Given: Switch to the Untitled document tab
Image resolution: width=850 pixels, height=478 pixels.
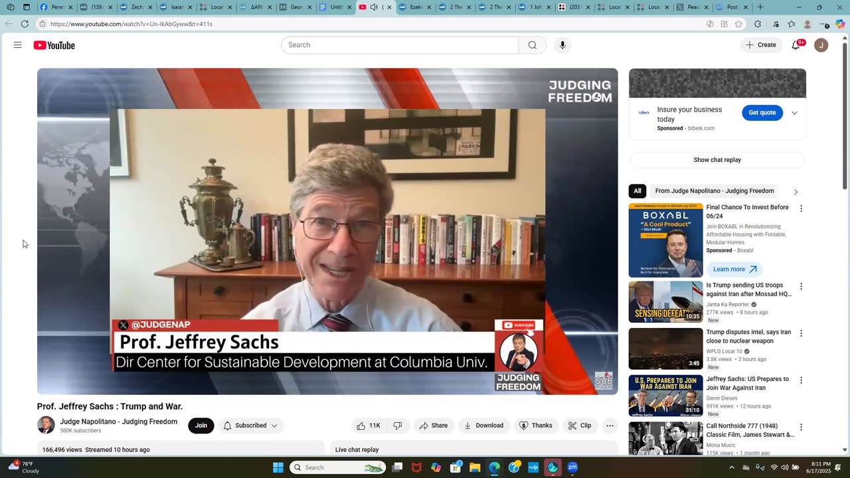Looking at the screenshot, I should pyautogui.click(x=335, y=7).
